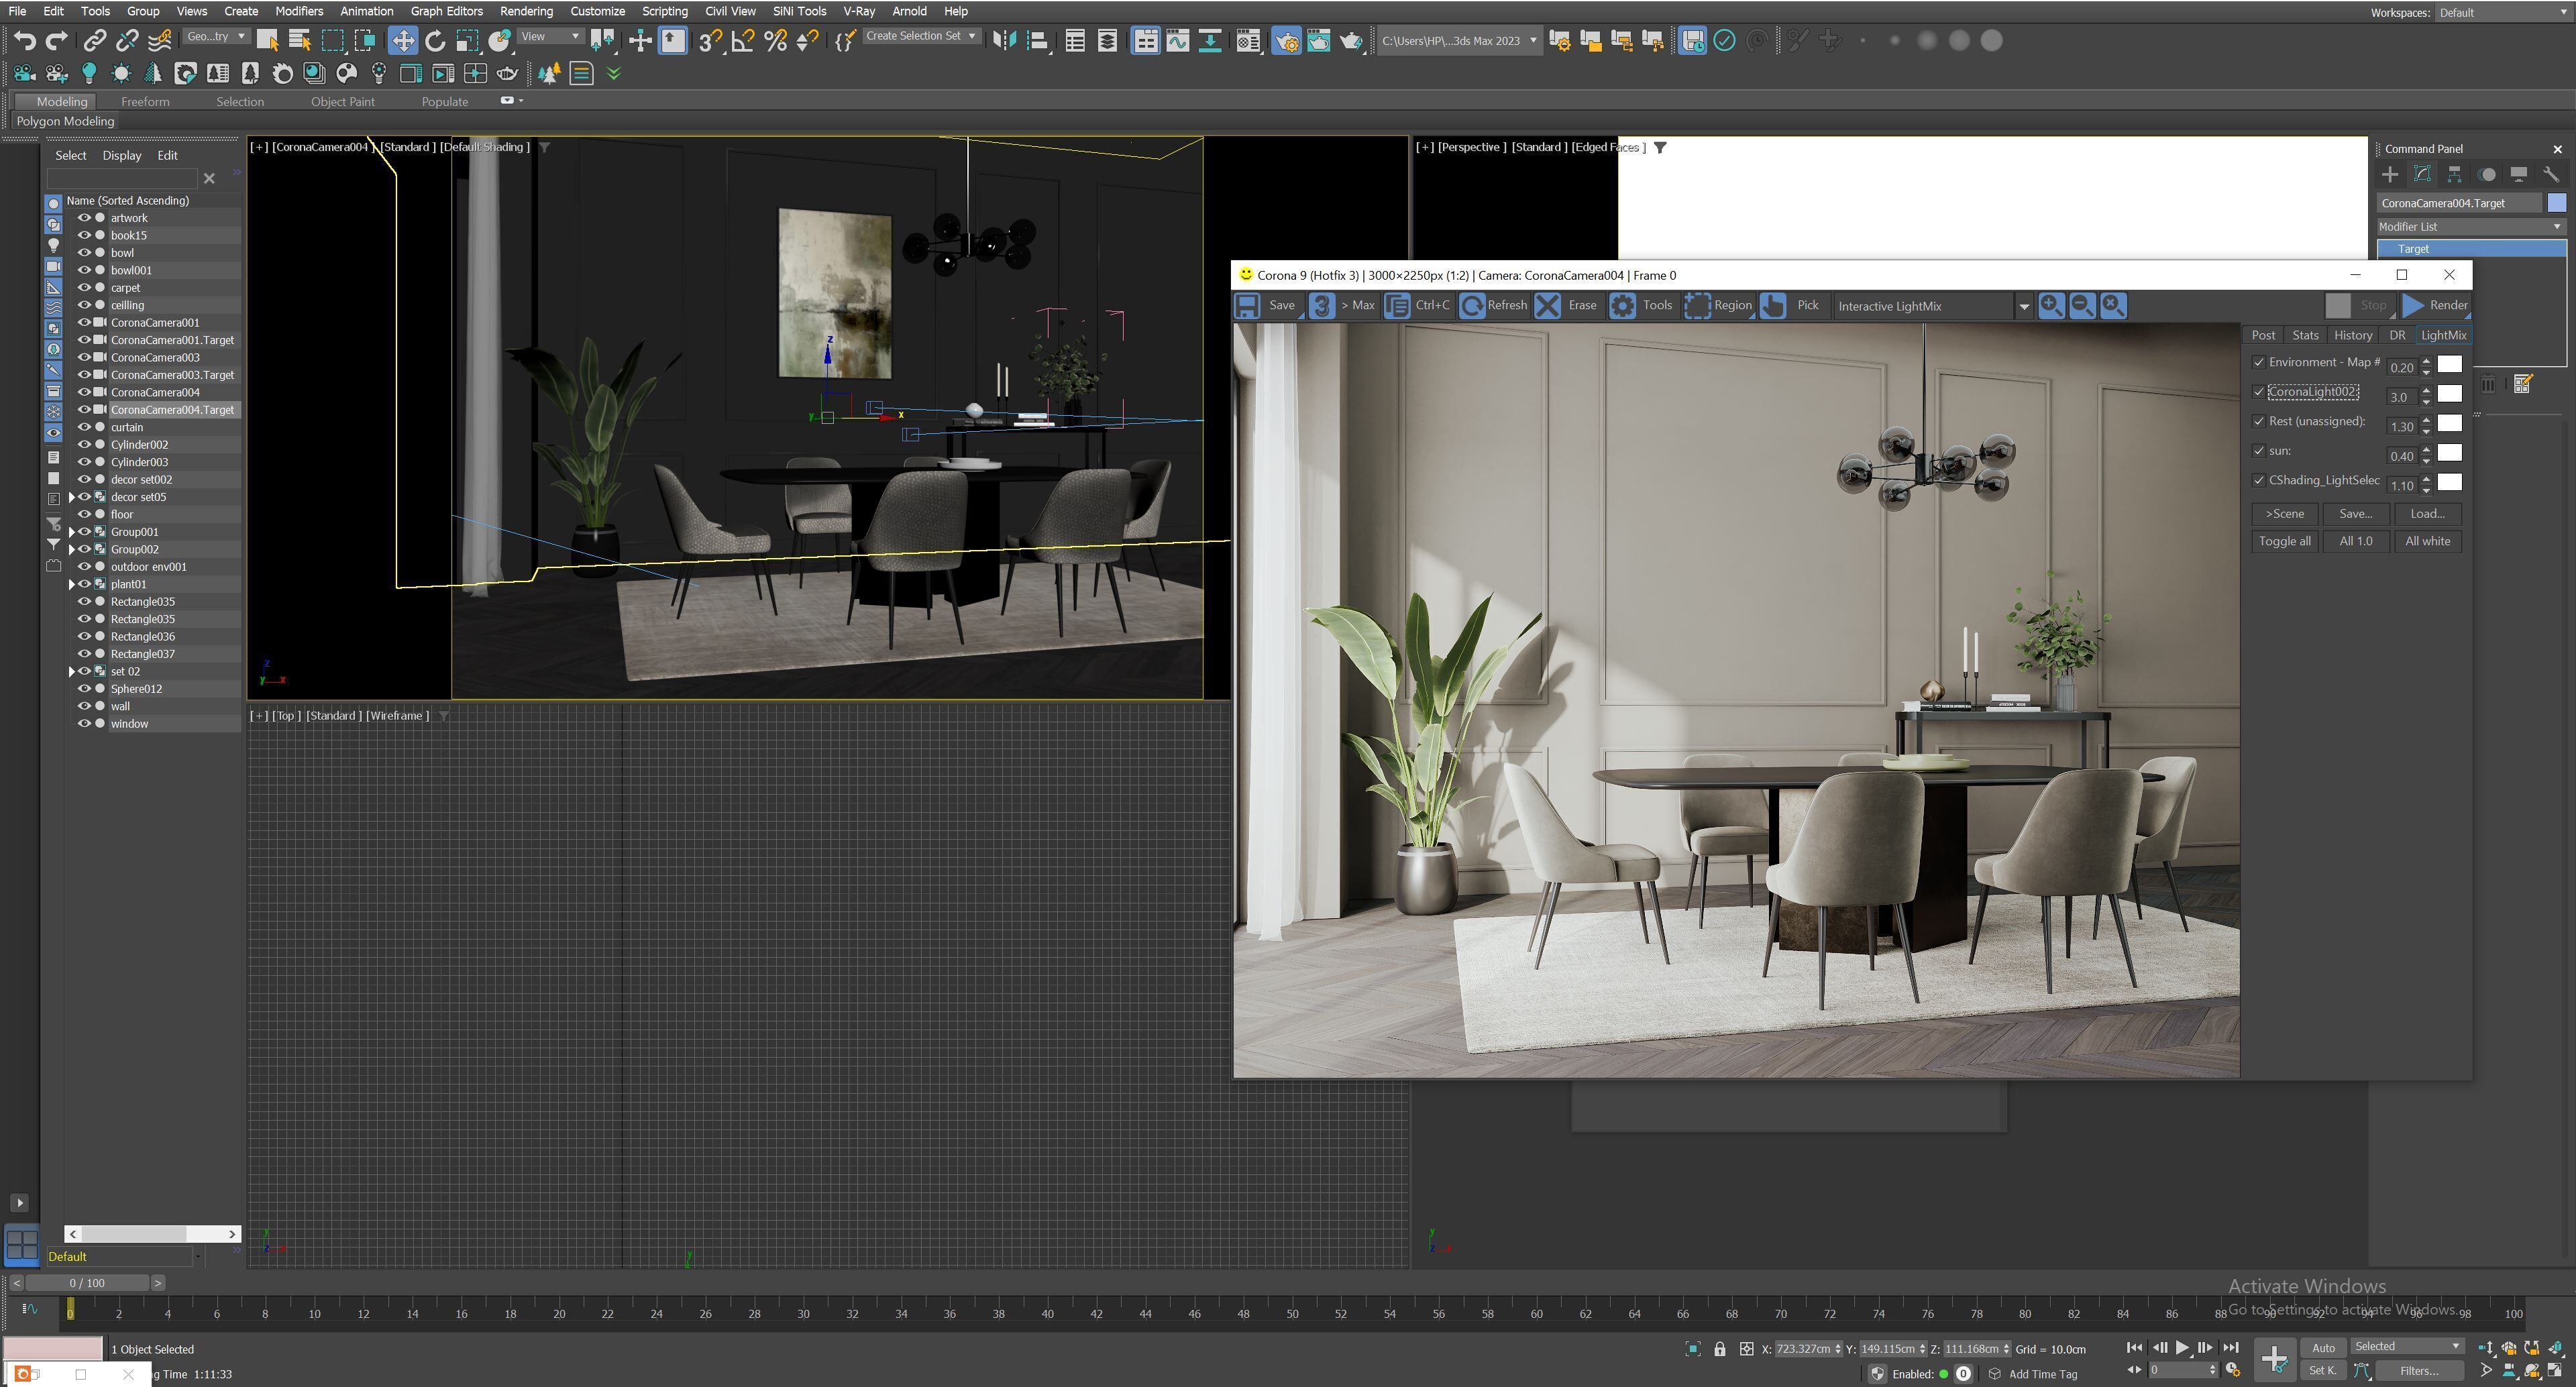Viewport: 2576px width, 1387px height.
Task: Open the Utilities wrench tab in Command Panel
Action: pos(2550,174)
